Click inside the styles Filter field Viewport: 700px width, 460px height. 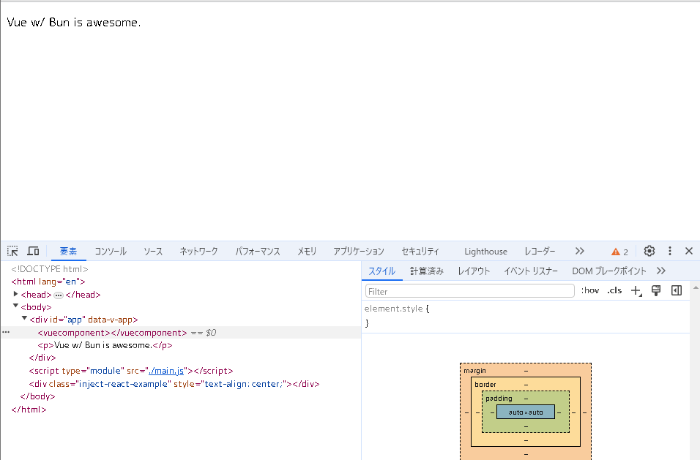tap(469, 290)
